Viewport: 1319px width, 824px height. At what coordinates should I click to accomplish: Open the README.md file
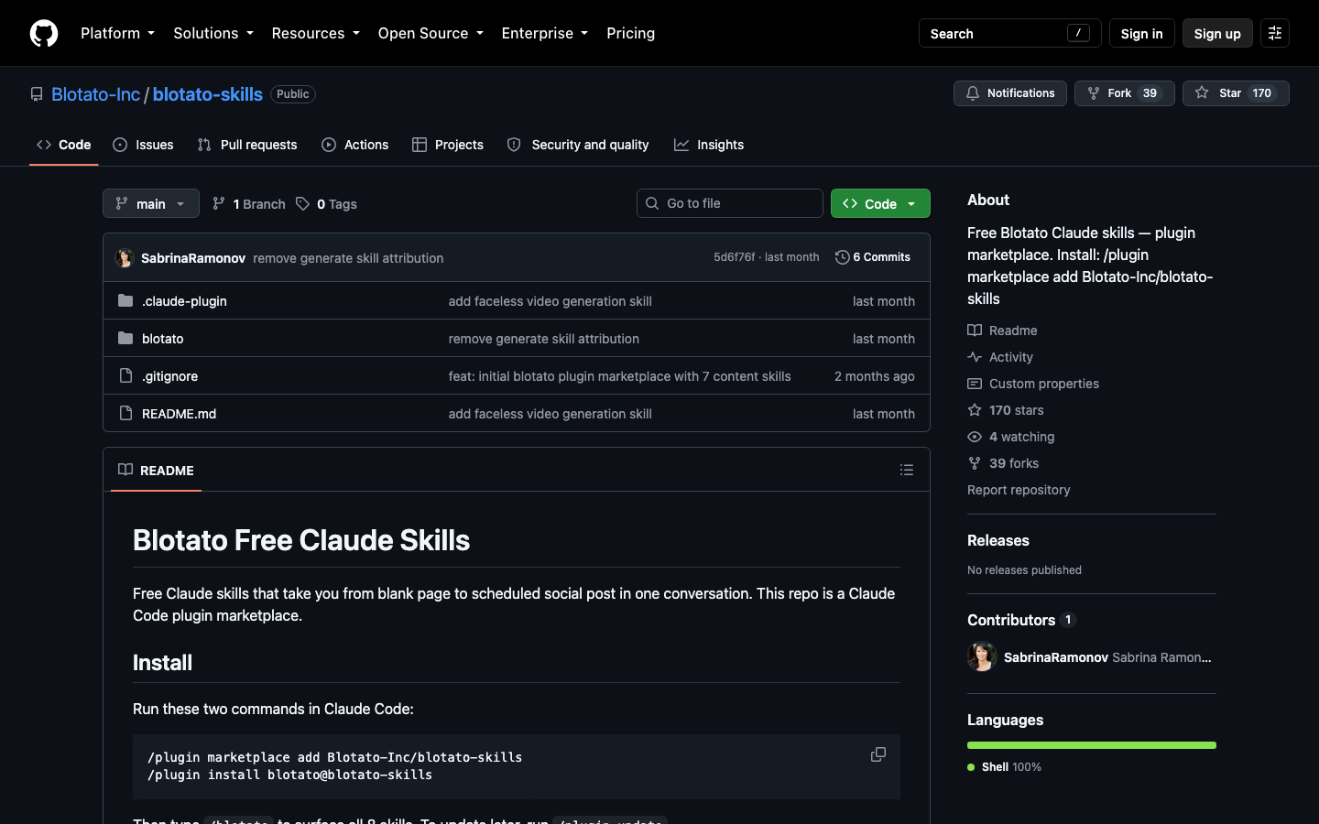pos(179,414)
